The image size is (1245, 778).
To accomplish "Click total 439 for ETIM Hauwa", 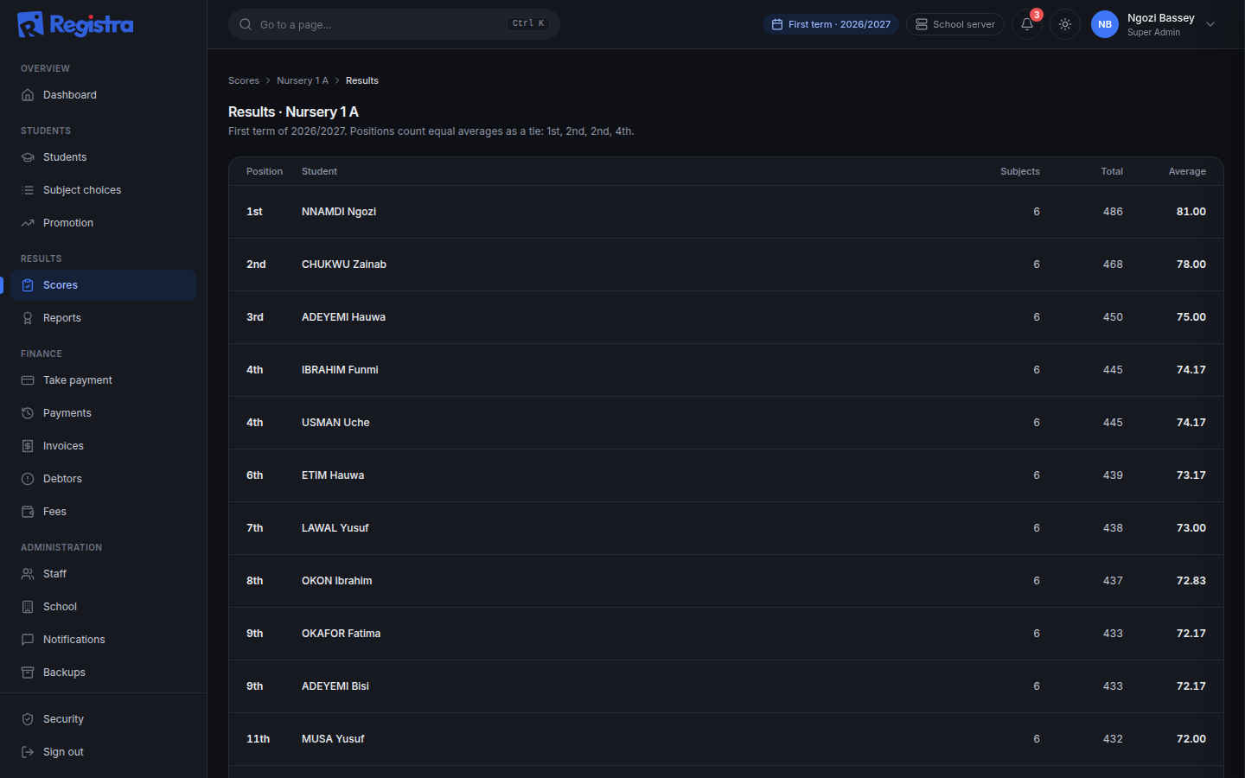I will coord(1113,475).
